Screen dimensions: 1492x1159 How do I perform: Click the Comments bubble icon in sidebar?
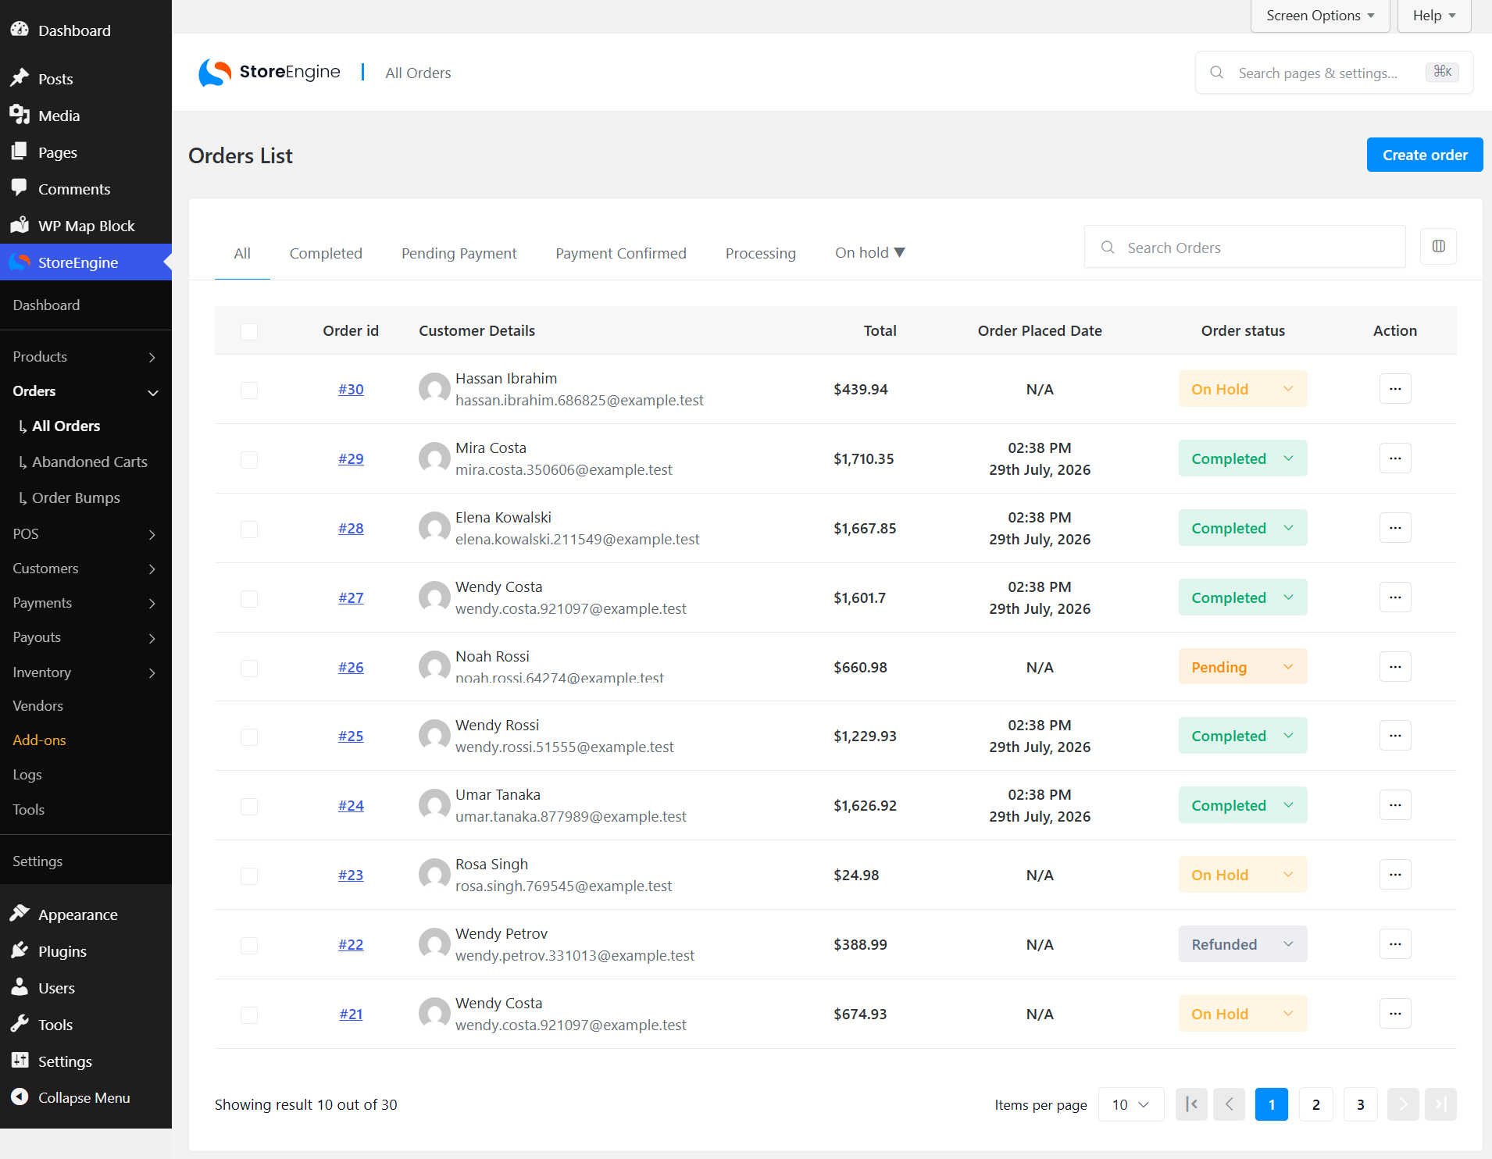click(x=20, y=188)
